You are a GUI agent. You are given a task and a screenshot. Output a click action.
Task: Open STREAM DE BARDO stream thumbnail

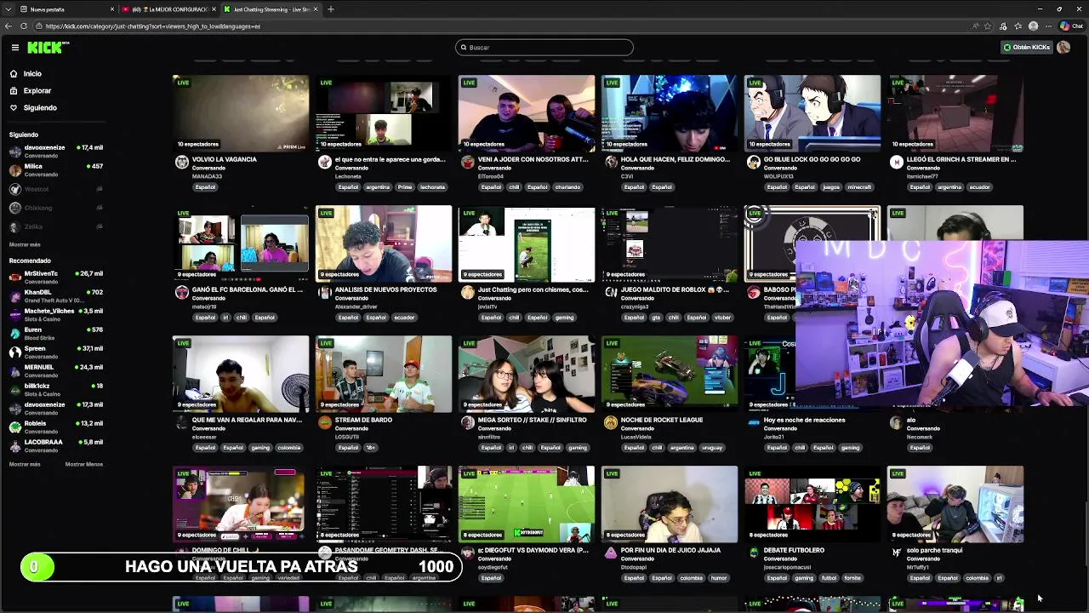(384, 374)
